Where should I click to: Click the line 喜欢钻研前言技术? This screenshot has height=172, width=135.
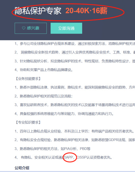tap(75, 105)
